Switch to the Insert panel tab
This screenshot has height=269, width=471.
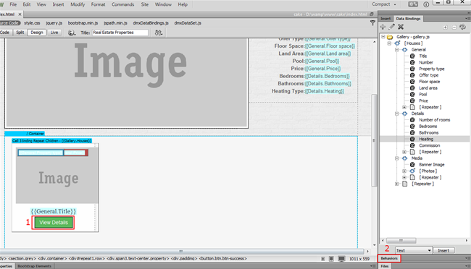[x=385, y=19]
